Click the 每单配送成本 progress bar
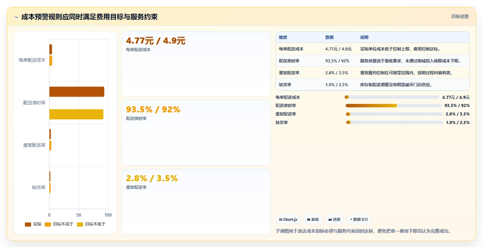 (392, 97)
